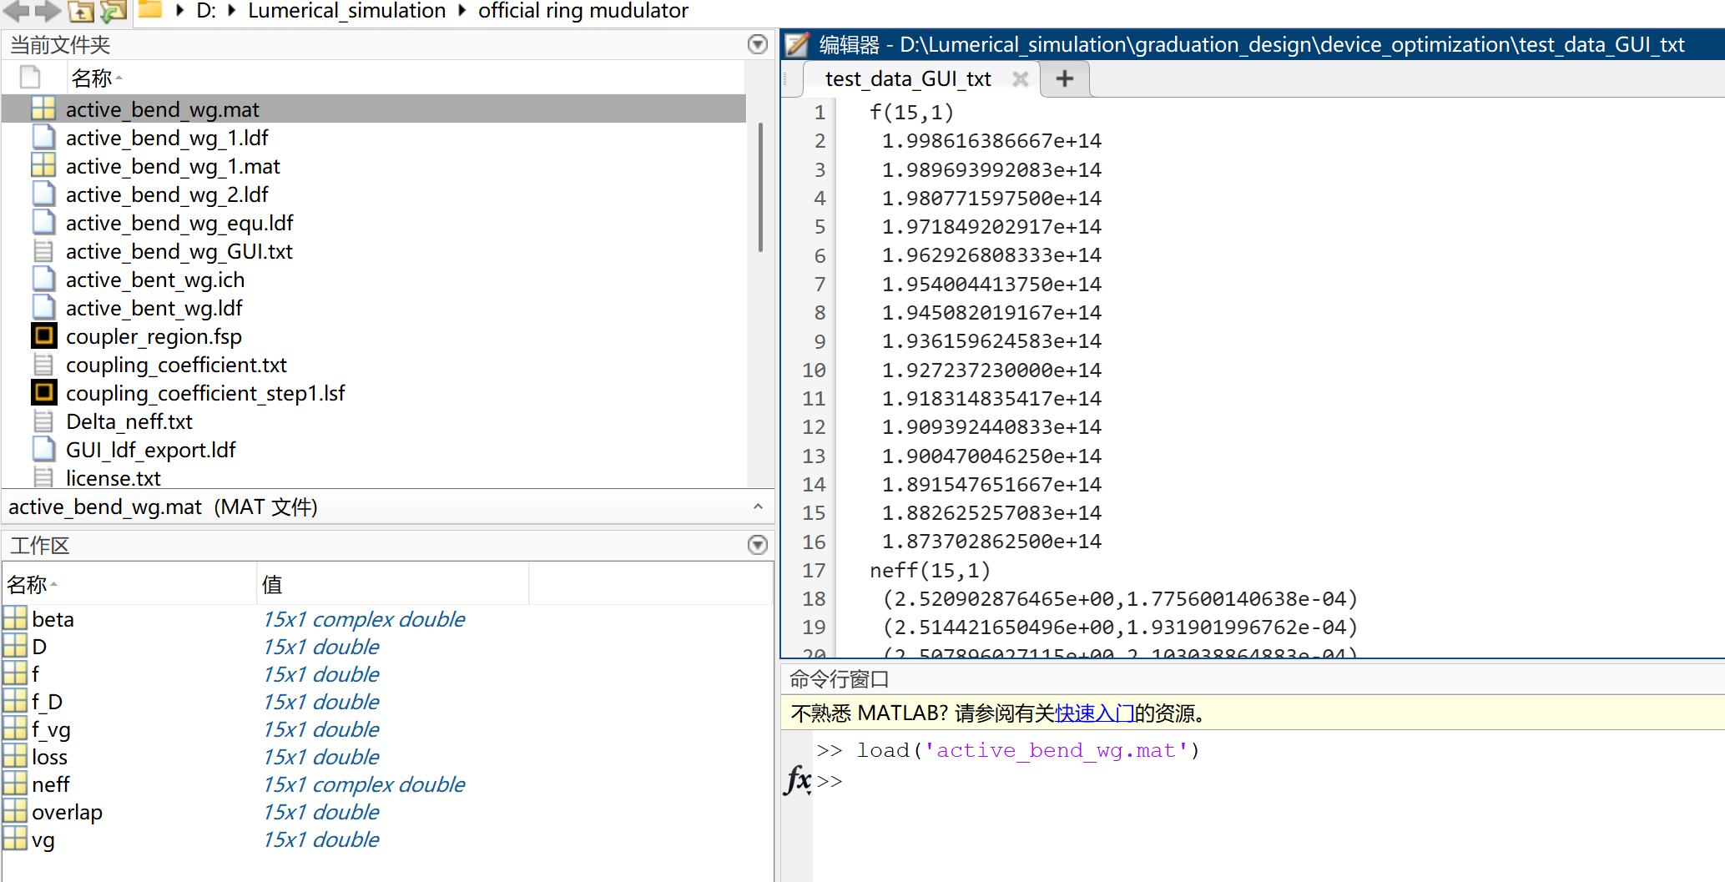Open coupler_region.fsp file icon
This screenshot has width=1725, height=882.
click(x=43, y=336)
